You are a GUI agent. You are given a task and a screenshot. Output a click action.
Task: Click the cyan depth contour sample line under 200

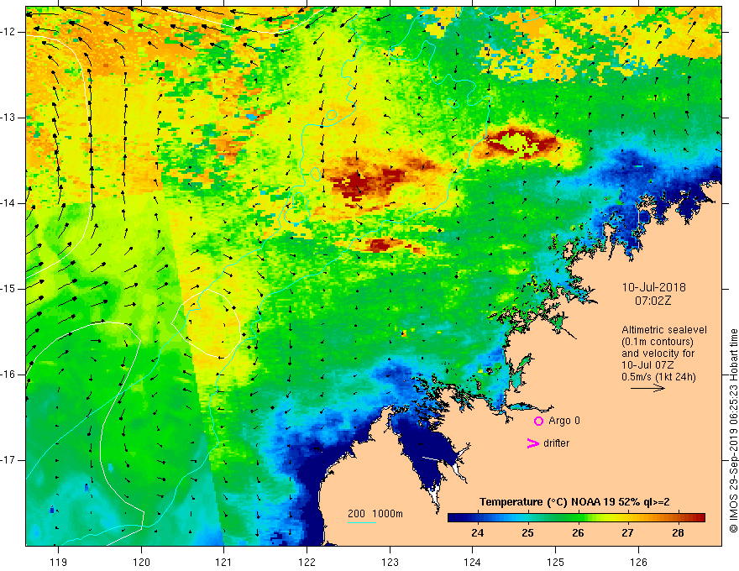coord(361,522)
